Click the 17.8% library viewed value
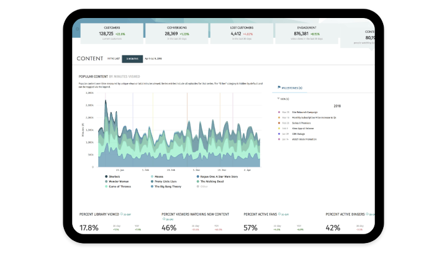 point(89,228)
